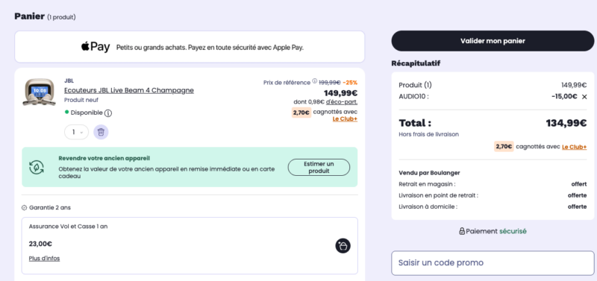Click the 2,70€ badge in Récapitulatif
This screenshot has height=281, width=597.
504,146
